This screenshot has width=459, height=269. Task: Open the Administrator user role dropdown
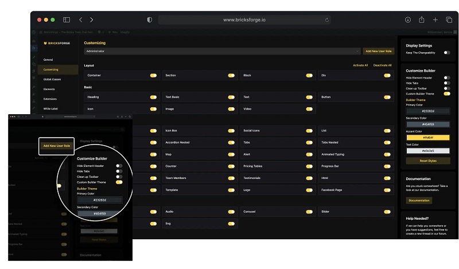pyautogui.click(x=222, y=51)
